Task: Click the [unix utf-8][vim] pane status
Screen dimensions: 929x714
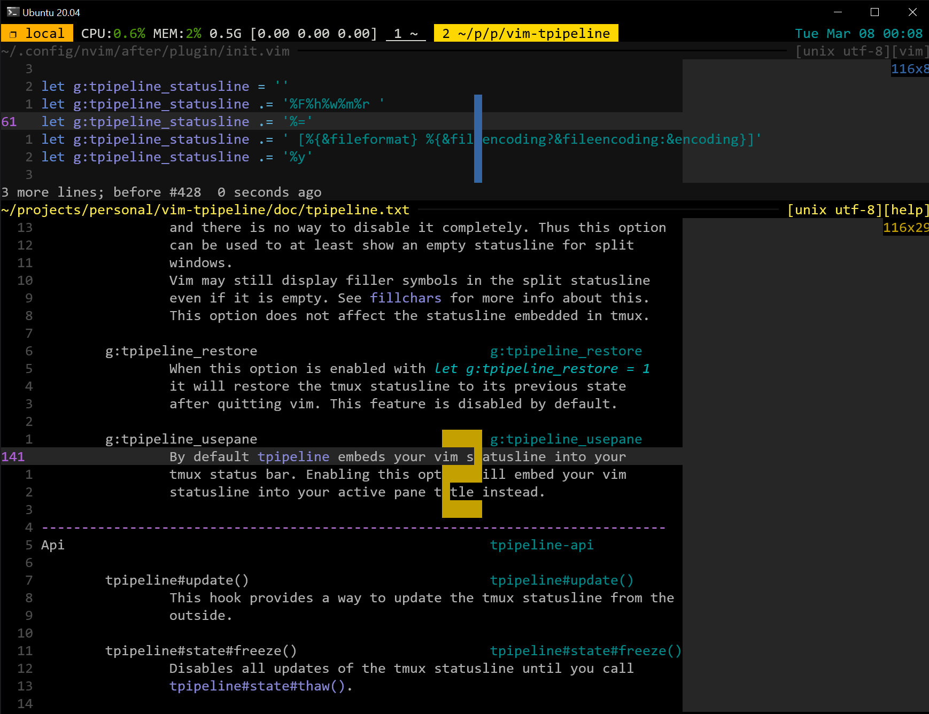Action: 862,51
